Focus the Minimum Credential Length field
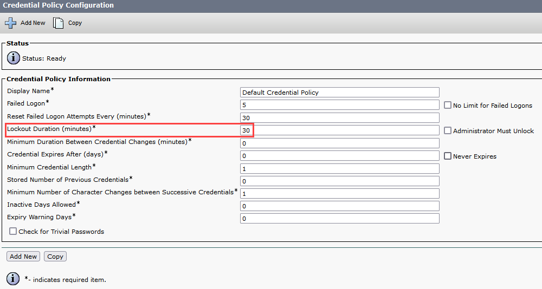 click(x=339, y=168)
